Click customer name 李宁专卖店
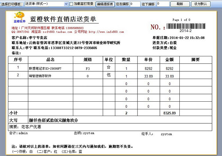222x156 pixels. point(29,38)
